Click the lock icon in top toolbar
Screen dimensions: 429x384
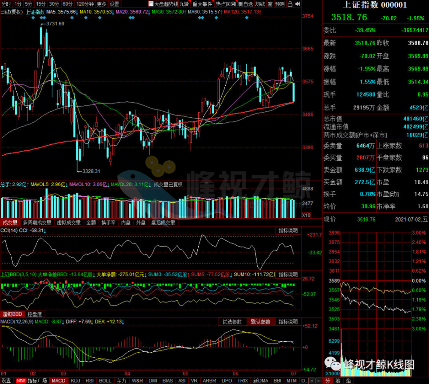coord(290,4)
